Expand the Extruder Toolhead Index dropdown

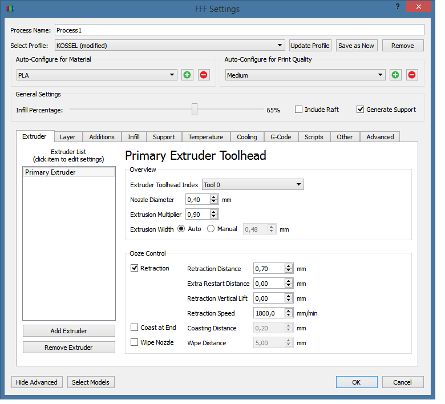[x=253, y=185]
